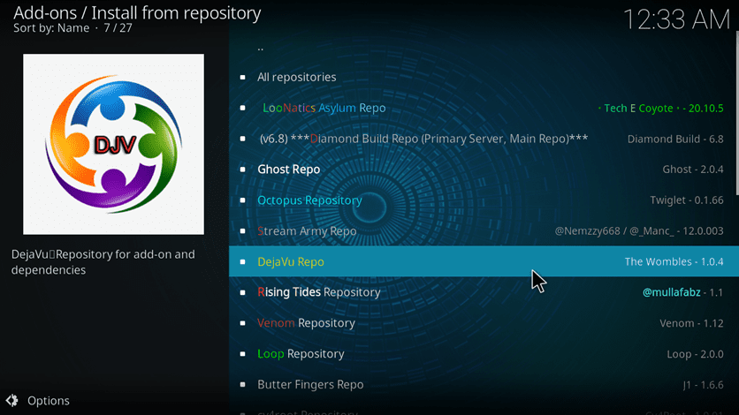Open All repositories
This screenshot has height=415, width=739.
[484, 77]
